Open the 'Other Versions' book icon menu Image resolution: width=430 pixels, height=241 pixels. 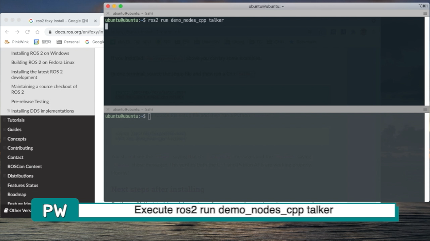point(6,211)
